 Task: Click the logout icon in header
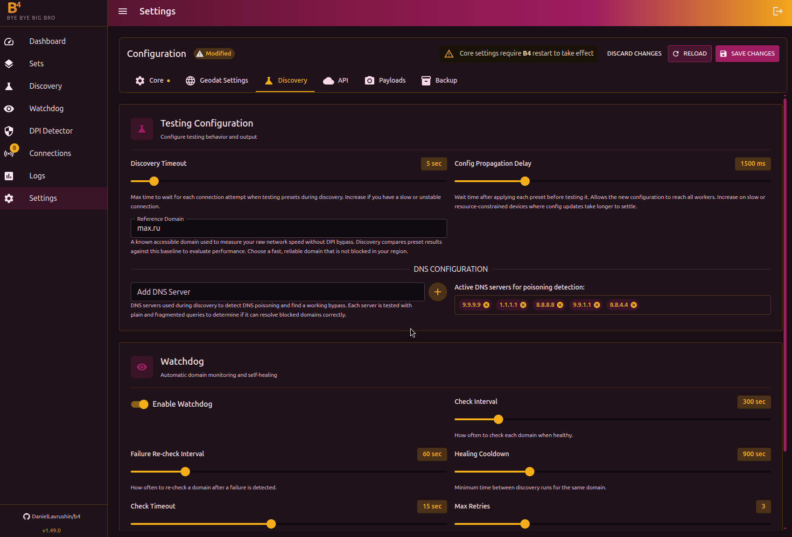tap(778, 11)
